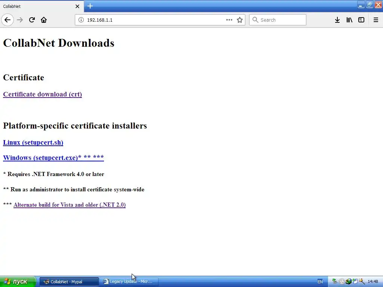The image size is (383, 287).
Task: Click the window with green arrow tray icon
Action: tap(355, 281)
